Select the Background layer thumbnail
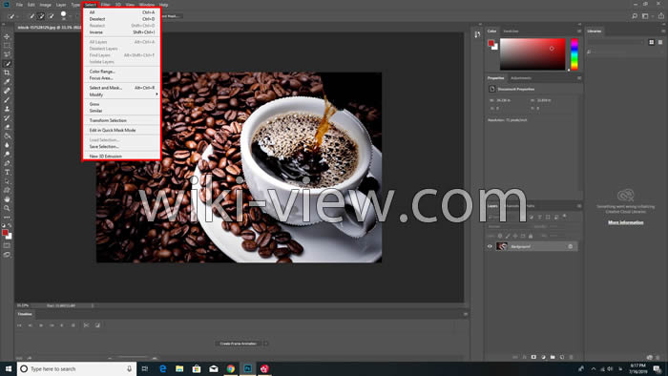The width and height of the screenshot is (668, 376). 501,246
